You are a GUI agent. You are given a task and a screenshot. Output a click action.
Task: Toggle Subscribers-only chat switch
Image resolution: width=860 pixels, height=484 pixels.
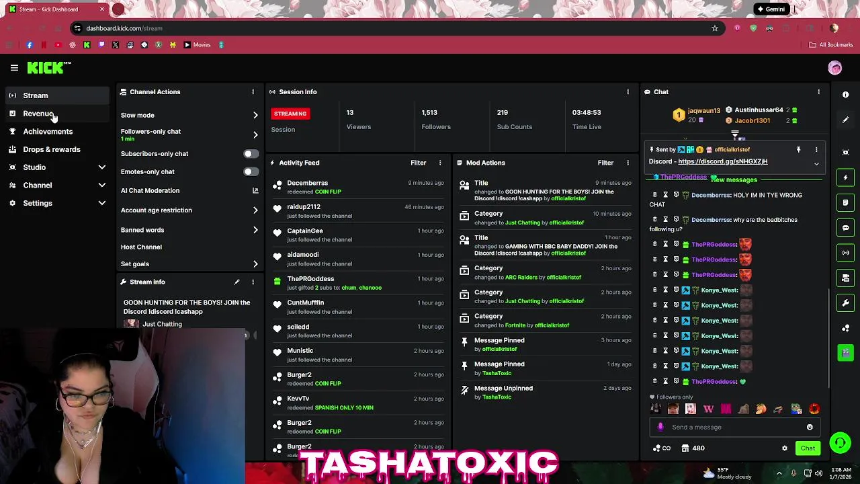click(251, 154)
